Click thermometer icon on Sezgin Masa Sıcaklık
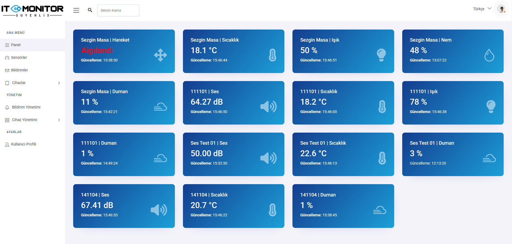This screenshot has height=244, width=512. pos(272,55)
